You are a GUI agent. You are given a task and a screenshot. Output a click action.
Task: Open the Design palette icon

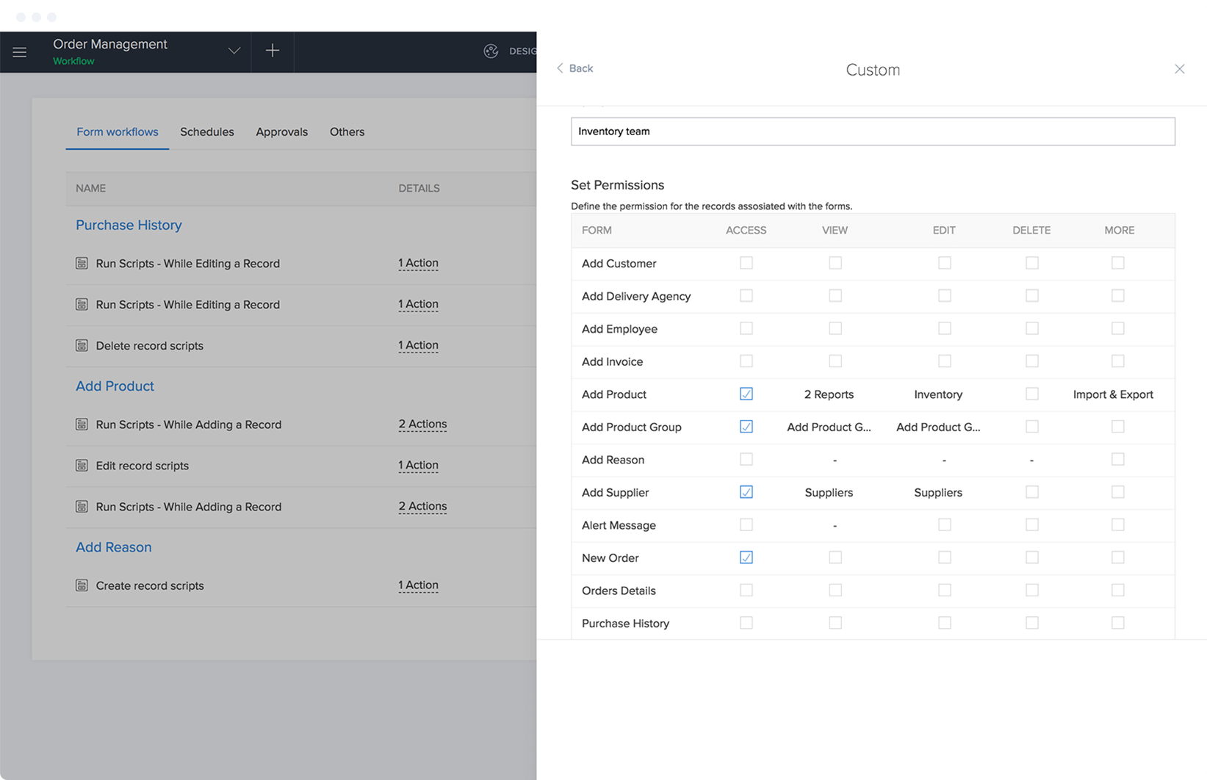491,51
